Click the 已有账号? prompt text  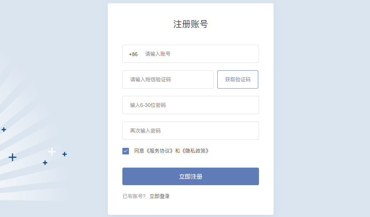134,197
